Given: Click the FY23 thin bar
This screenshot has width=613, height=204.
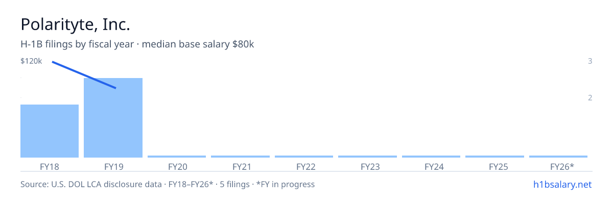Looking at the screenshot, I should (367, 157).
